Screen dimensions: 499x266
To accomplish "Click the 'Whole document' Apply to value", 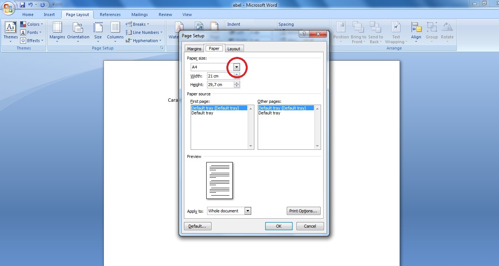I will 226,211.
